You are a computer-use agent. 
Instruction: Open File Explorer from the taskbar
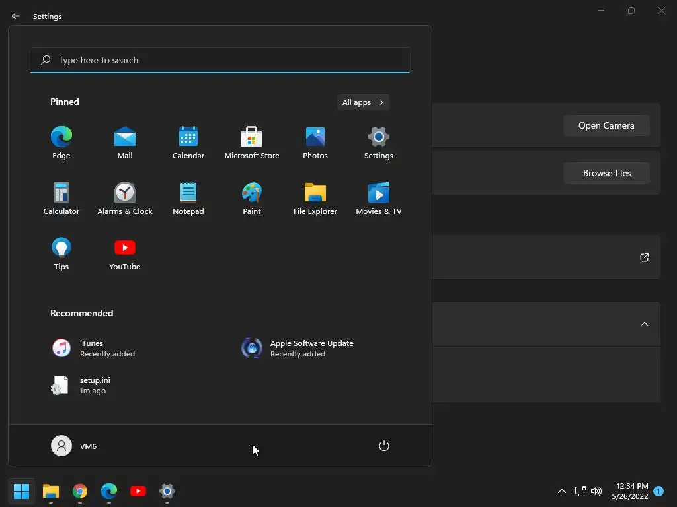(x=50, y=491)
